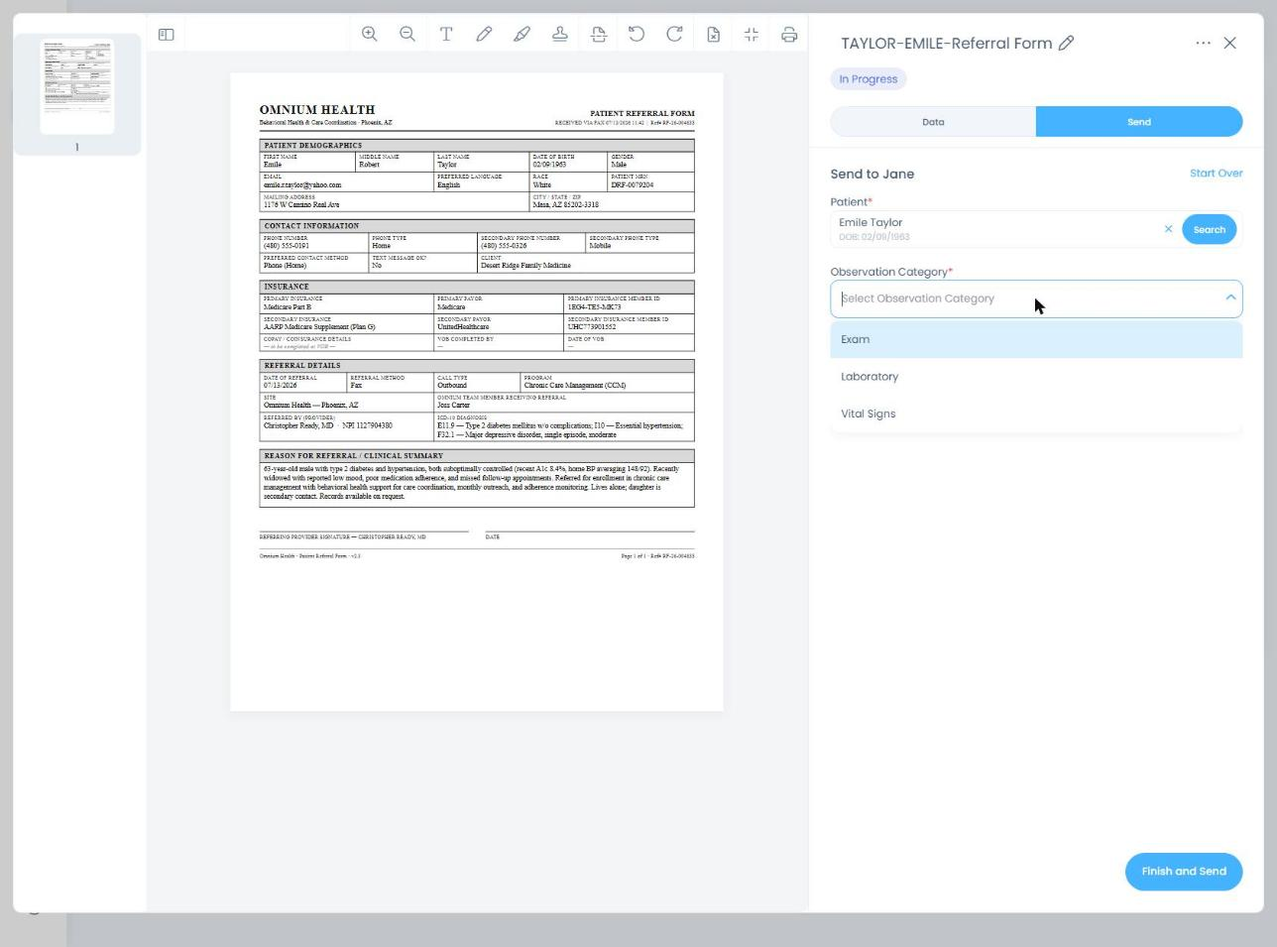Print the document

pos(789,34)
